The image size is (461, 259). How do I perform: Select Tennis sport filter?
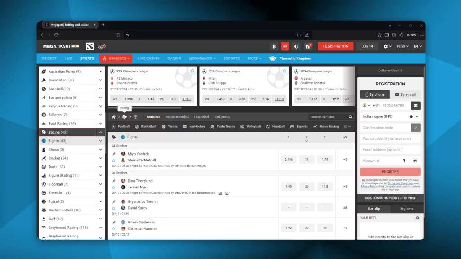pyautogui.click(x=170, y=126)
